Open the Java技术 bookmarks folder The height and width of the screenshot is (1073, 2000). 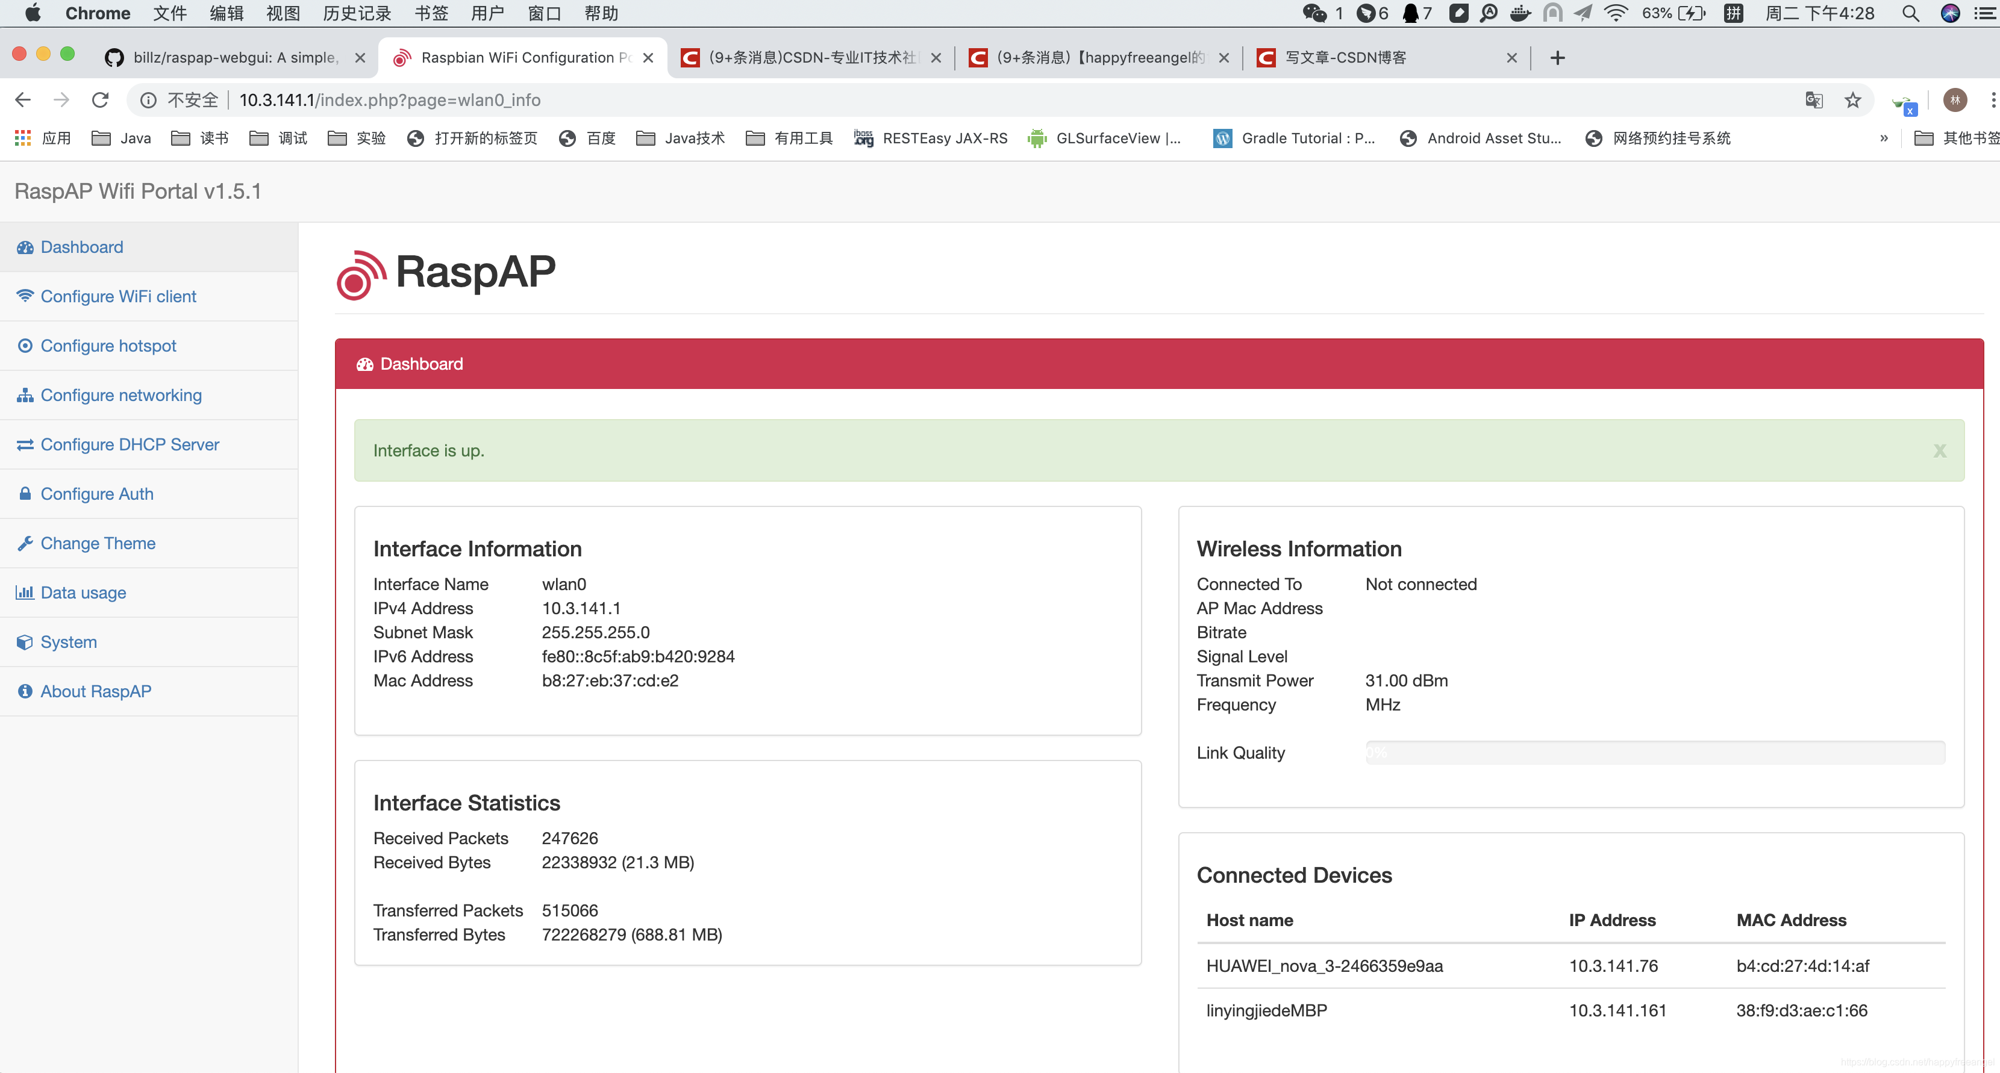pos(680,138)
